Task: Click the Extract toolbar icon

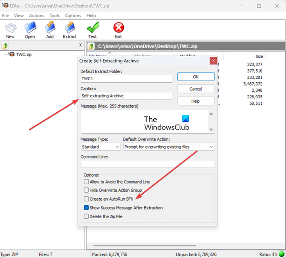Action: pos(70,30)
